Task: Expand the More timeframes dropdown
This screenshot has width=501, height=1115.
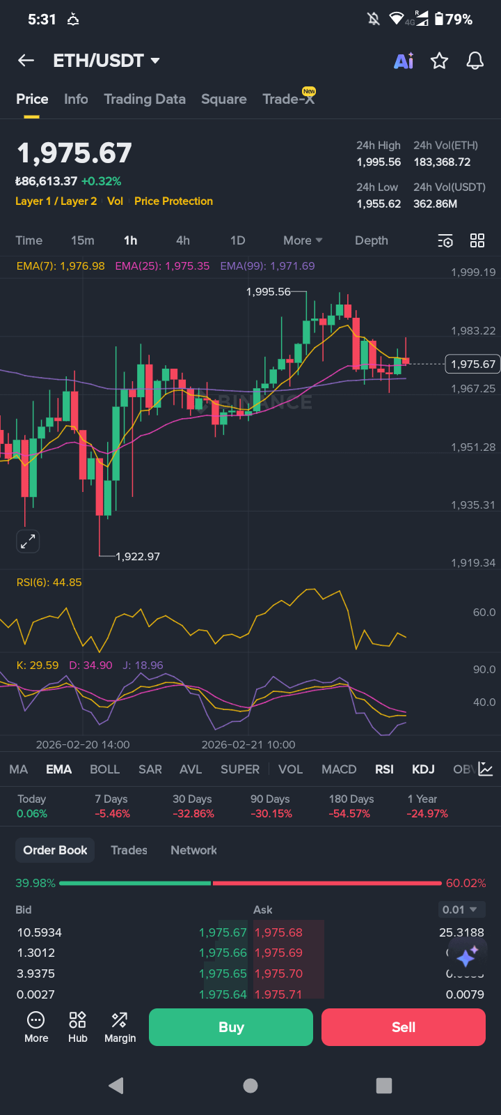Action: (303, 240)
